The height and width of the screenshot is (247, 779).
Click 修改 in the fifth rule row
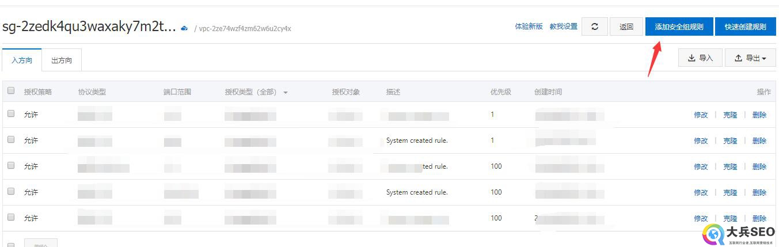pos(701,218)
